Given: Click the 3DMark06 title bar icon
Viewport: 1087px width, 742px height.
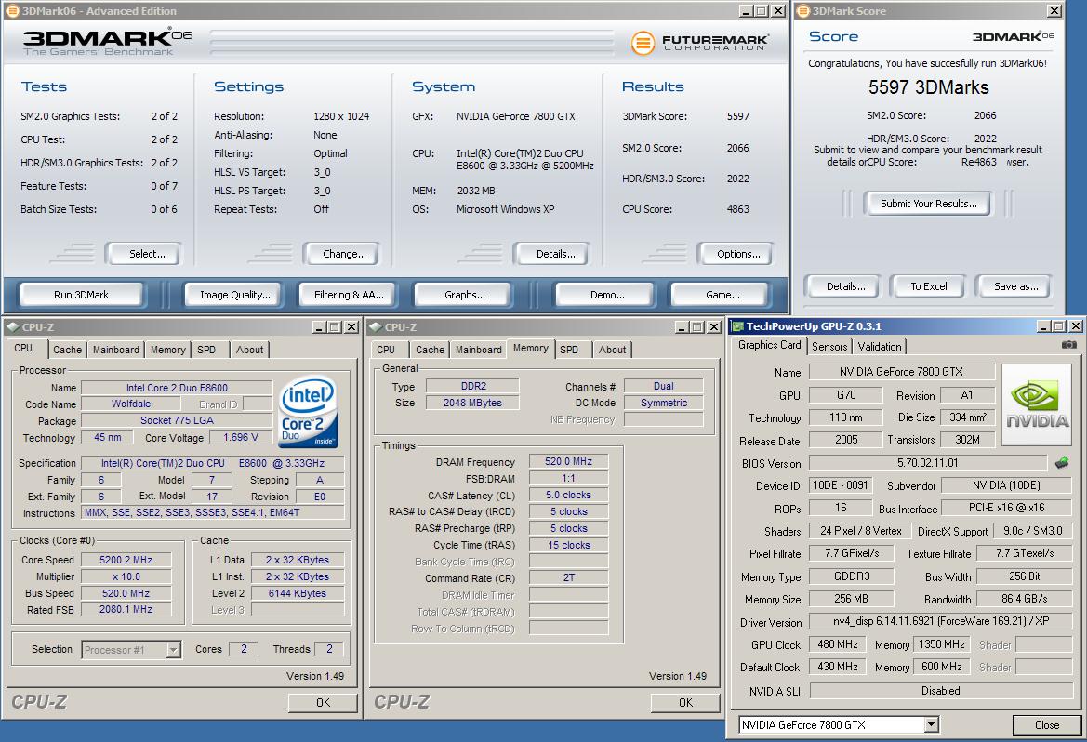Looking at the screenshot, I should coord(12,10).
